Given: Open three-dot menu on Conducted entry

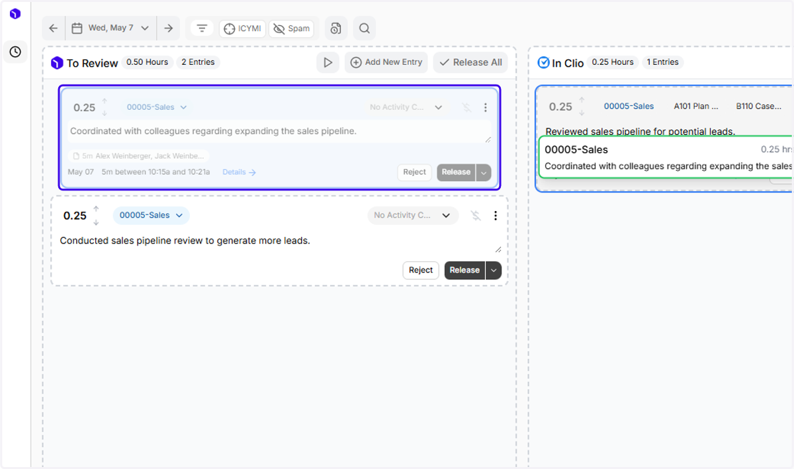Looking at the screenshot, I should [496, 216].
